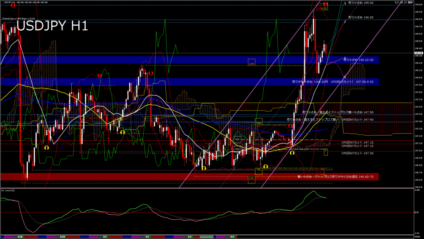Click the LWH marker box on chart
The width and height of the screenshot is (424, 239).
point(251,62)
